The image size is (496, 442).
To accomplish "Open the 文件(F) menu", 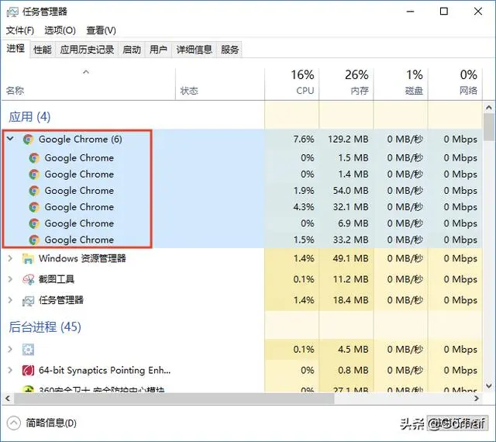I will [x=20, y=30].
